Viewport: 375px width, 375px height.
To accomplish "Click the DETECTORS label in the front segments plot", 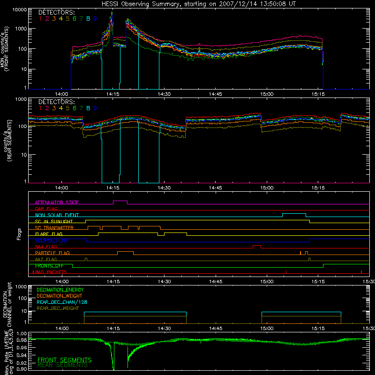I will (56, 12).
